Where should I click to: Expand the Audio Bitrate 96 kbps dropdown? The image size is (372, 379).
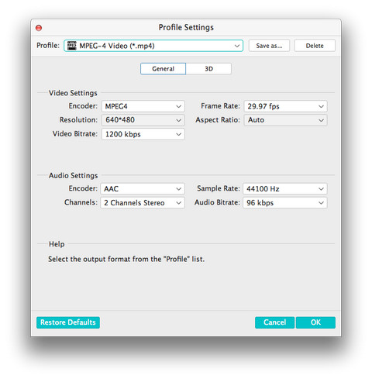tap(285, 203)
